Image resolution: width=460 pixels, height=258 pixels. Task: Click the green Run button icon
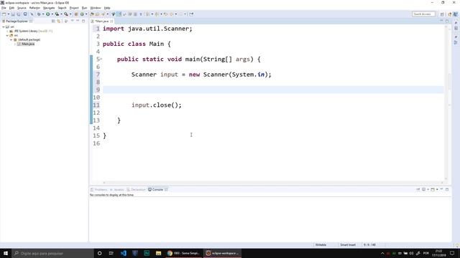(48, 14)
